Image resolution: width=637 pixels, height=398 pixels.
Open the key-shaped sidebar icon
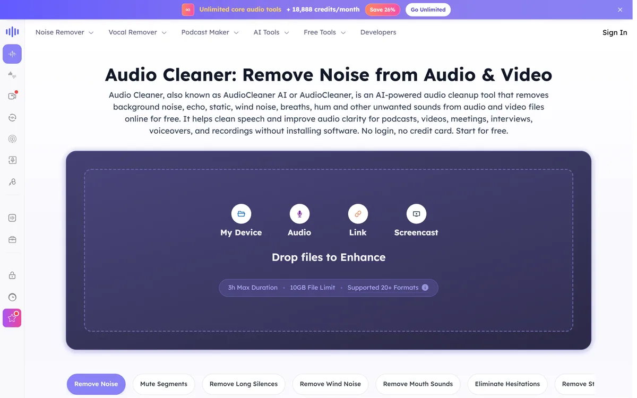(12, 182)
